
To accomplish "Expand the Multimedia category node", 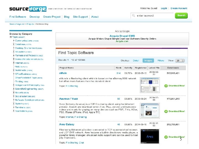I will pyautogui.click(x=14, y=70).
